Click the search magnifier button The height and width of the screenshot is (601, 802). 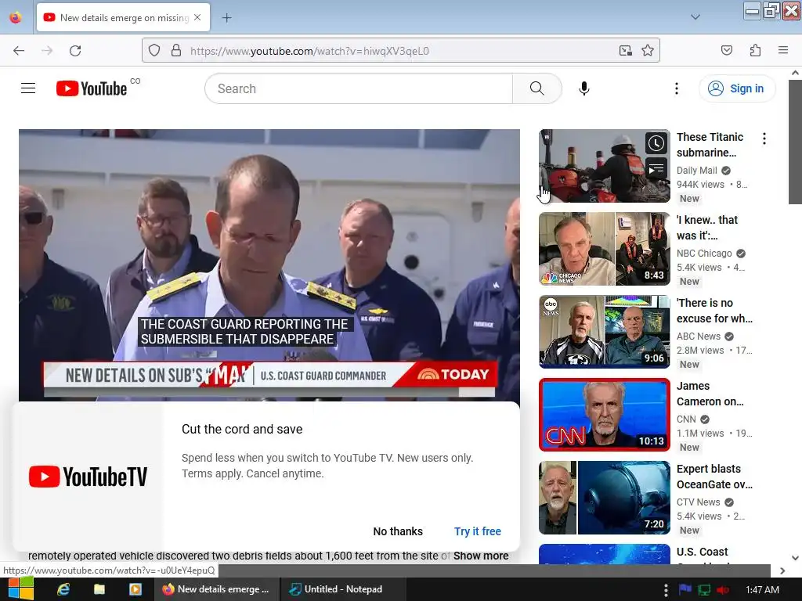(x=536, y=88)
